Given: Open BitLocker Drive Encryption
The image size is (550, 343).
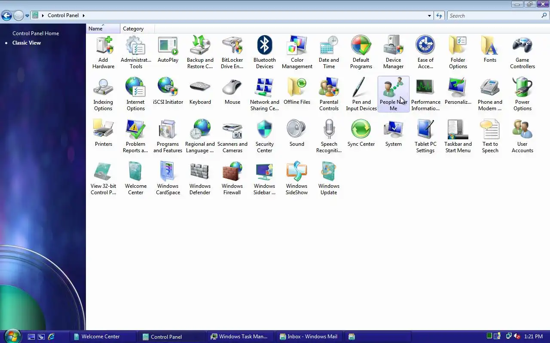Looking at the screenshot, I should pos(232,53).
